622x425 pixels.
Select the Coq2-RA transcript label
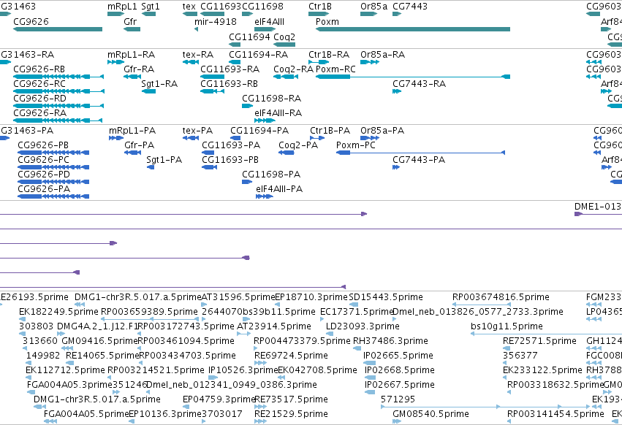pyautogui.click(x=293, y=69)
